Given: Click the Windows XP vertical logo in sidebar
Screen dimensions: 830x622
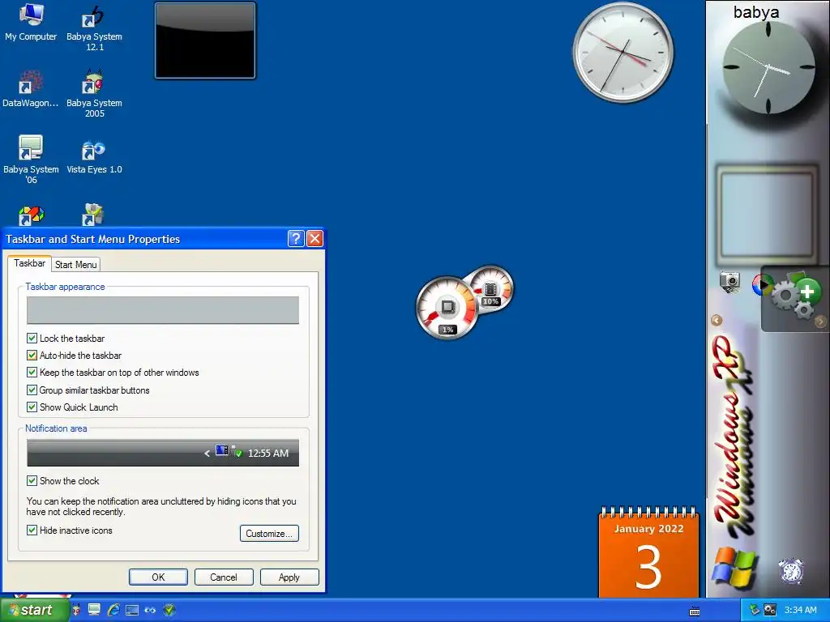Looking at the screenshot, I should [733, 437].
